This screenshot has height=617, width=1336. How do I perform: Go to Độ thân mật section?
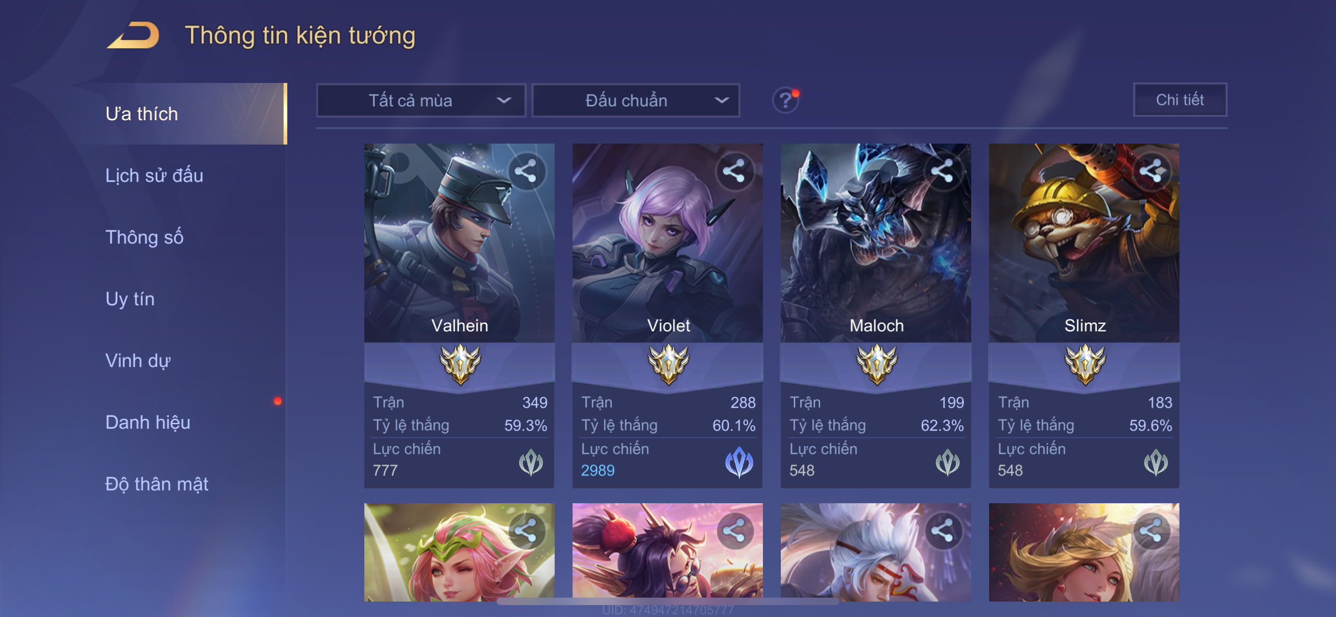coord(157,484)
